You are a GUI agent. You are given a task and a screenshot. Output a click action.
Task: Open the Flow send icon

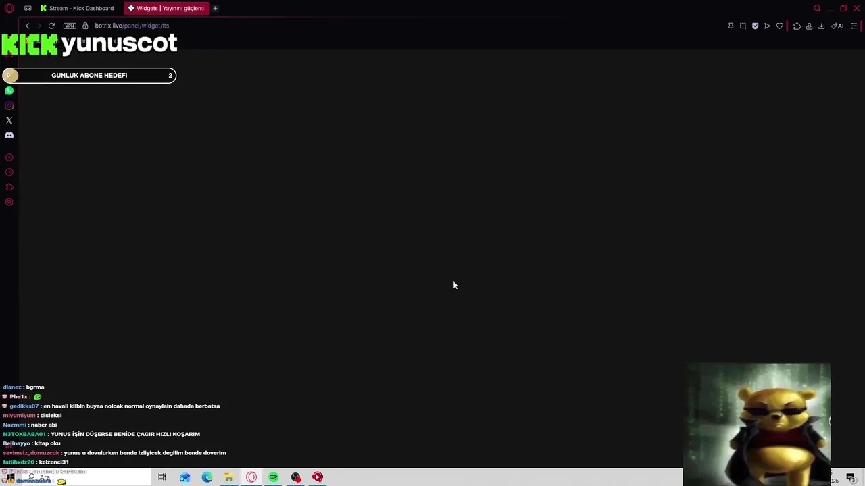click(767, 26)
